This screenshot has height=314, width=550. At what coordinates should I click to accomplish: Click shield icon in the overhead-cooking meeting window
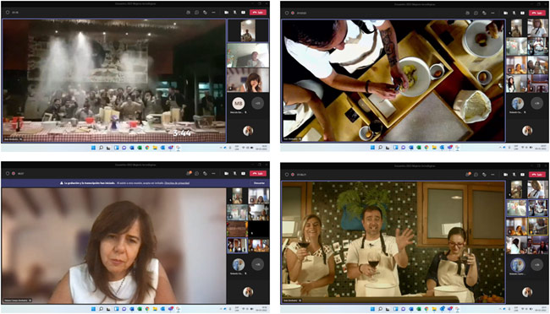(x=287, y=13)
